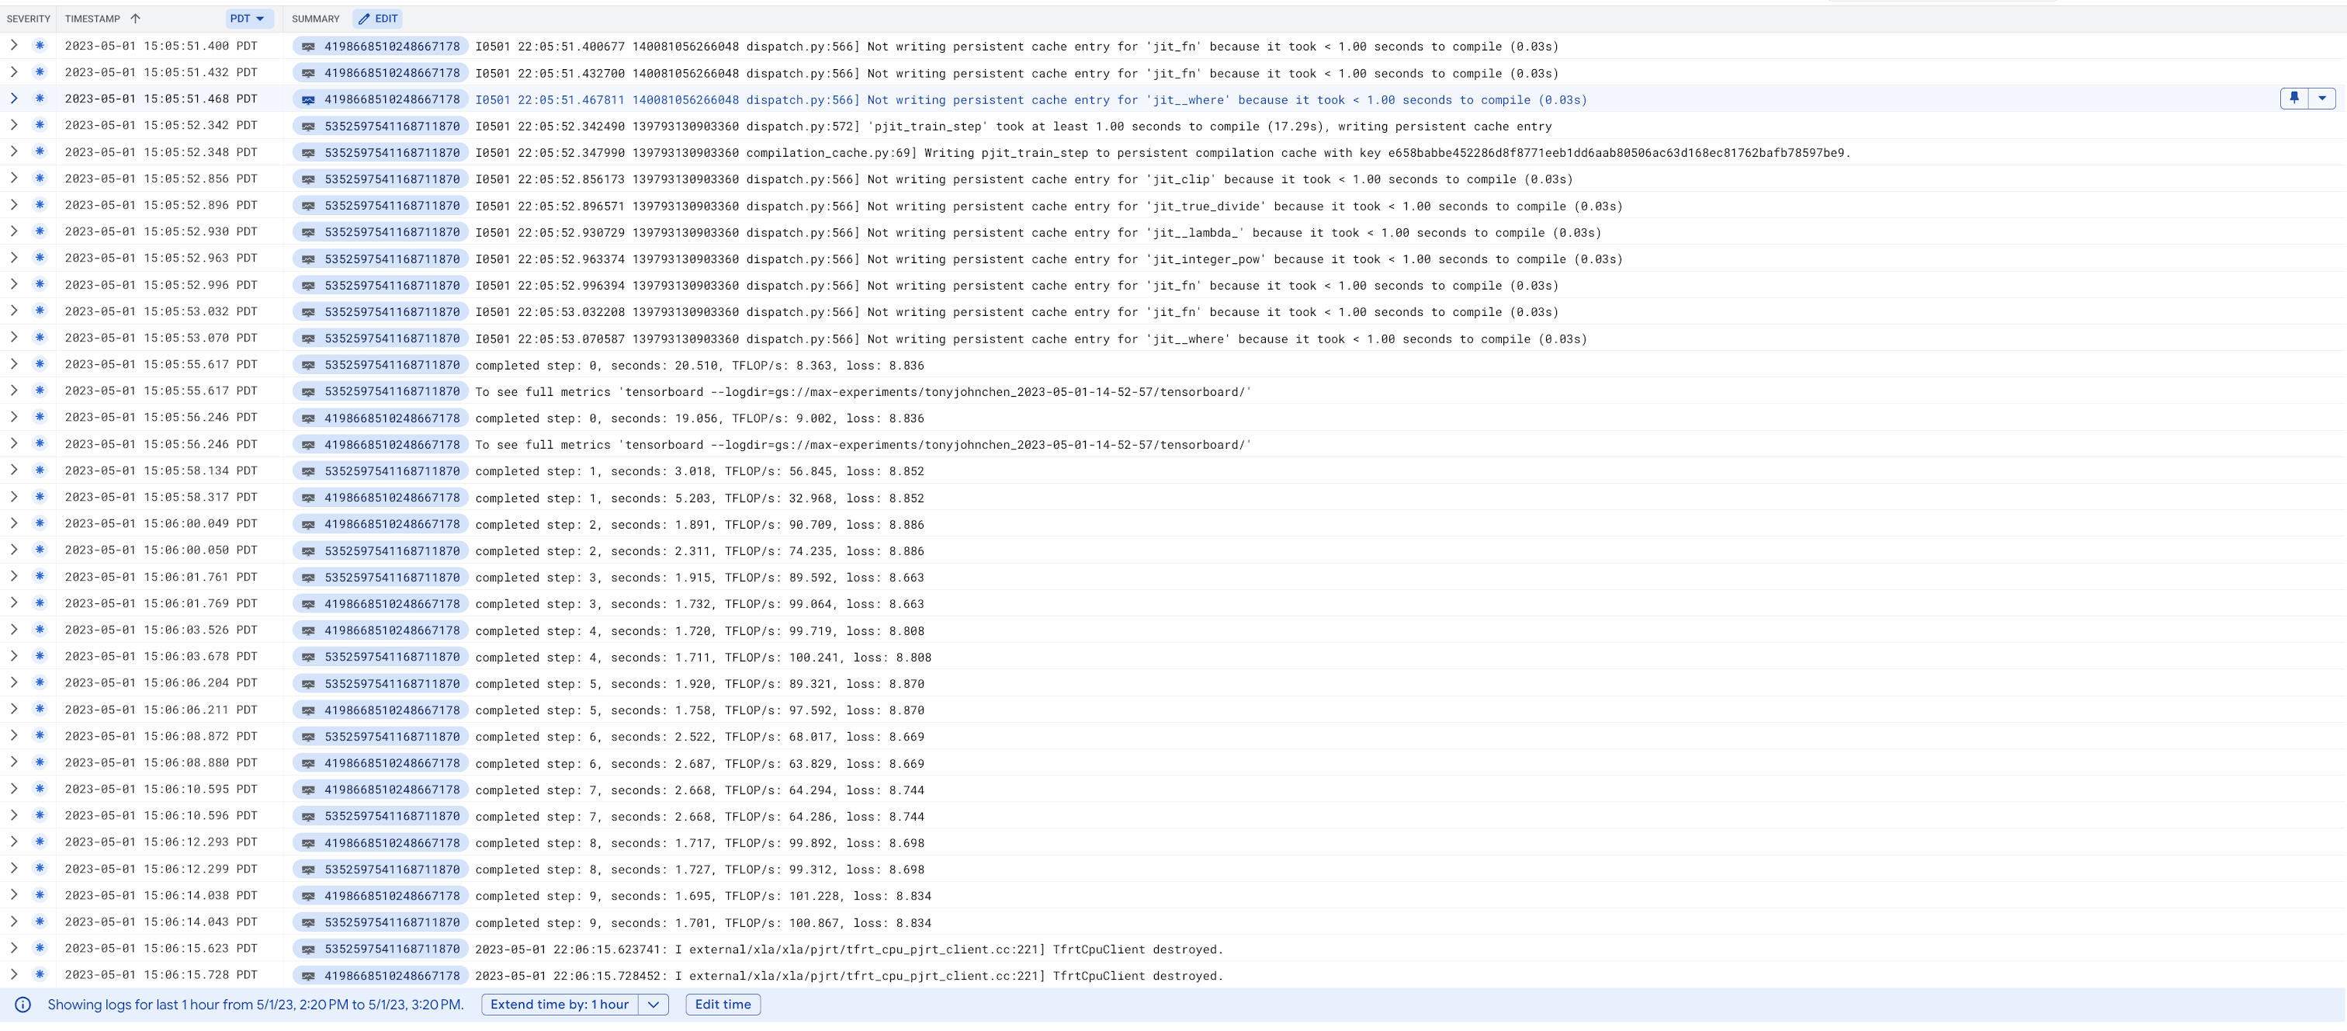The width and height of the screenshot is (2347, 1031).
Task: Sort by the TIMESTAMP column arrow
Action: pyautogui.click(x=136, y=18)
